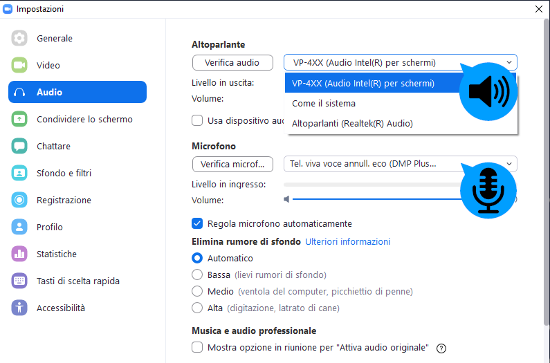Open the Ulteriori informazioni link
The image size is (550, 363).
347,241
